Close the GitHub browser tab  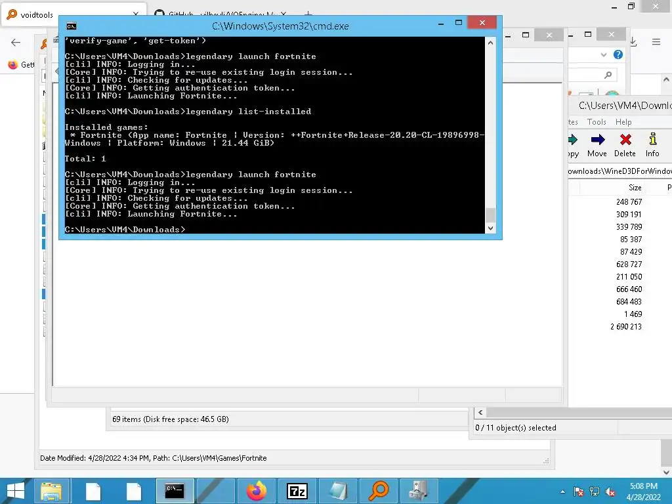click(283, 14)
